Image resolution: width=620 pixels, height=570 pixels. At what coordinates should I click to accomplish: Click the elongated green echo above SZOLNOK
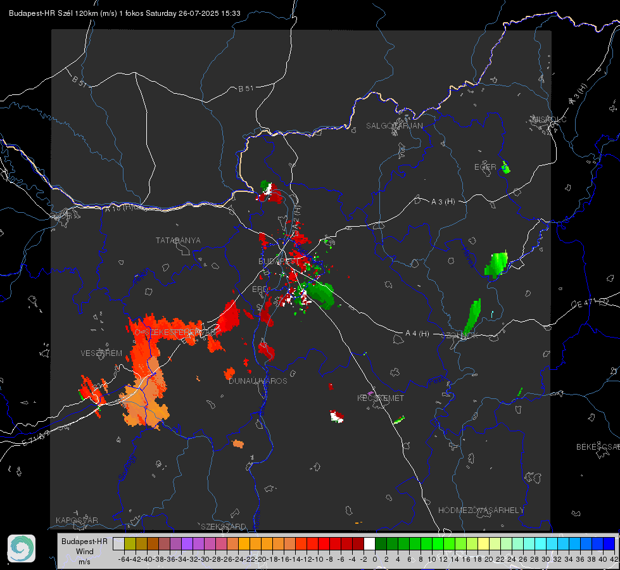click(x=473, y=316)
